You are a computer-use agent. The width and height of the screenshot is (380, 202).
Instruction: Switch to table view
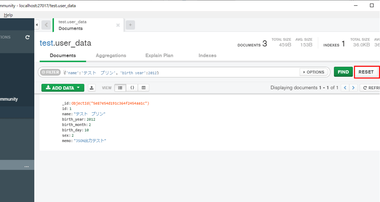tap(144, 88)
